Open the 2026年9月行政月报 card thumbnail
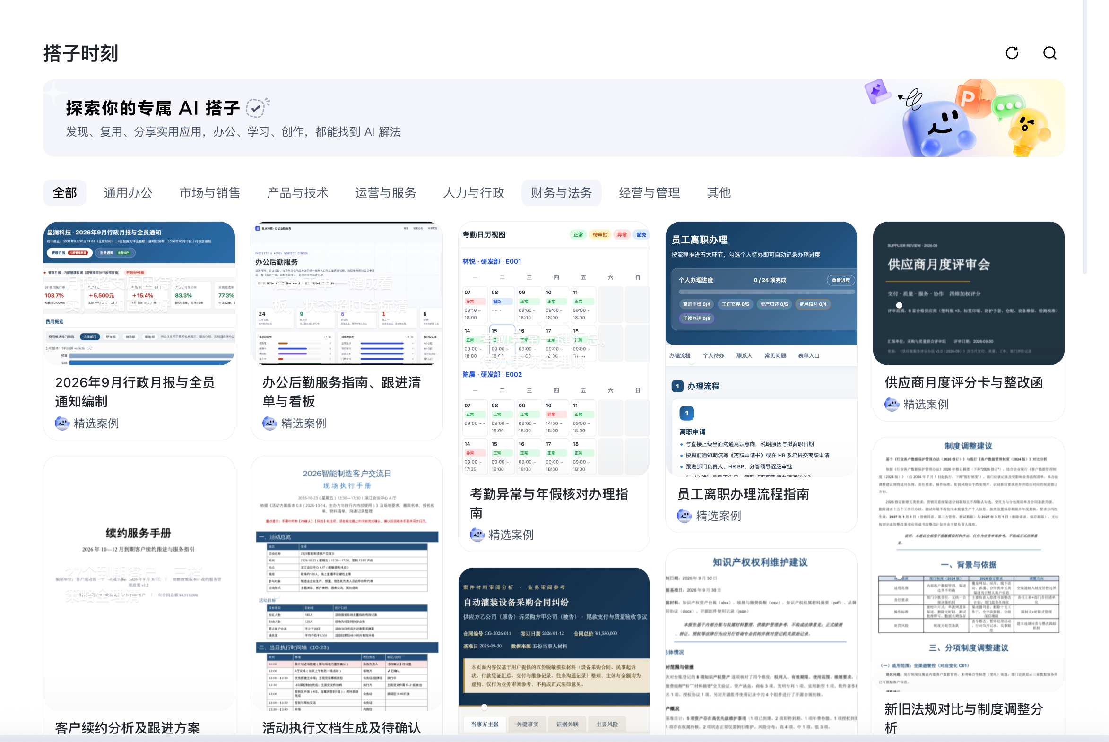The height and width of the screenshot is (742, 1109). tap(139, 293)
